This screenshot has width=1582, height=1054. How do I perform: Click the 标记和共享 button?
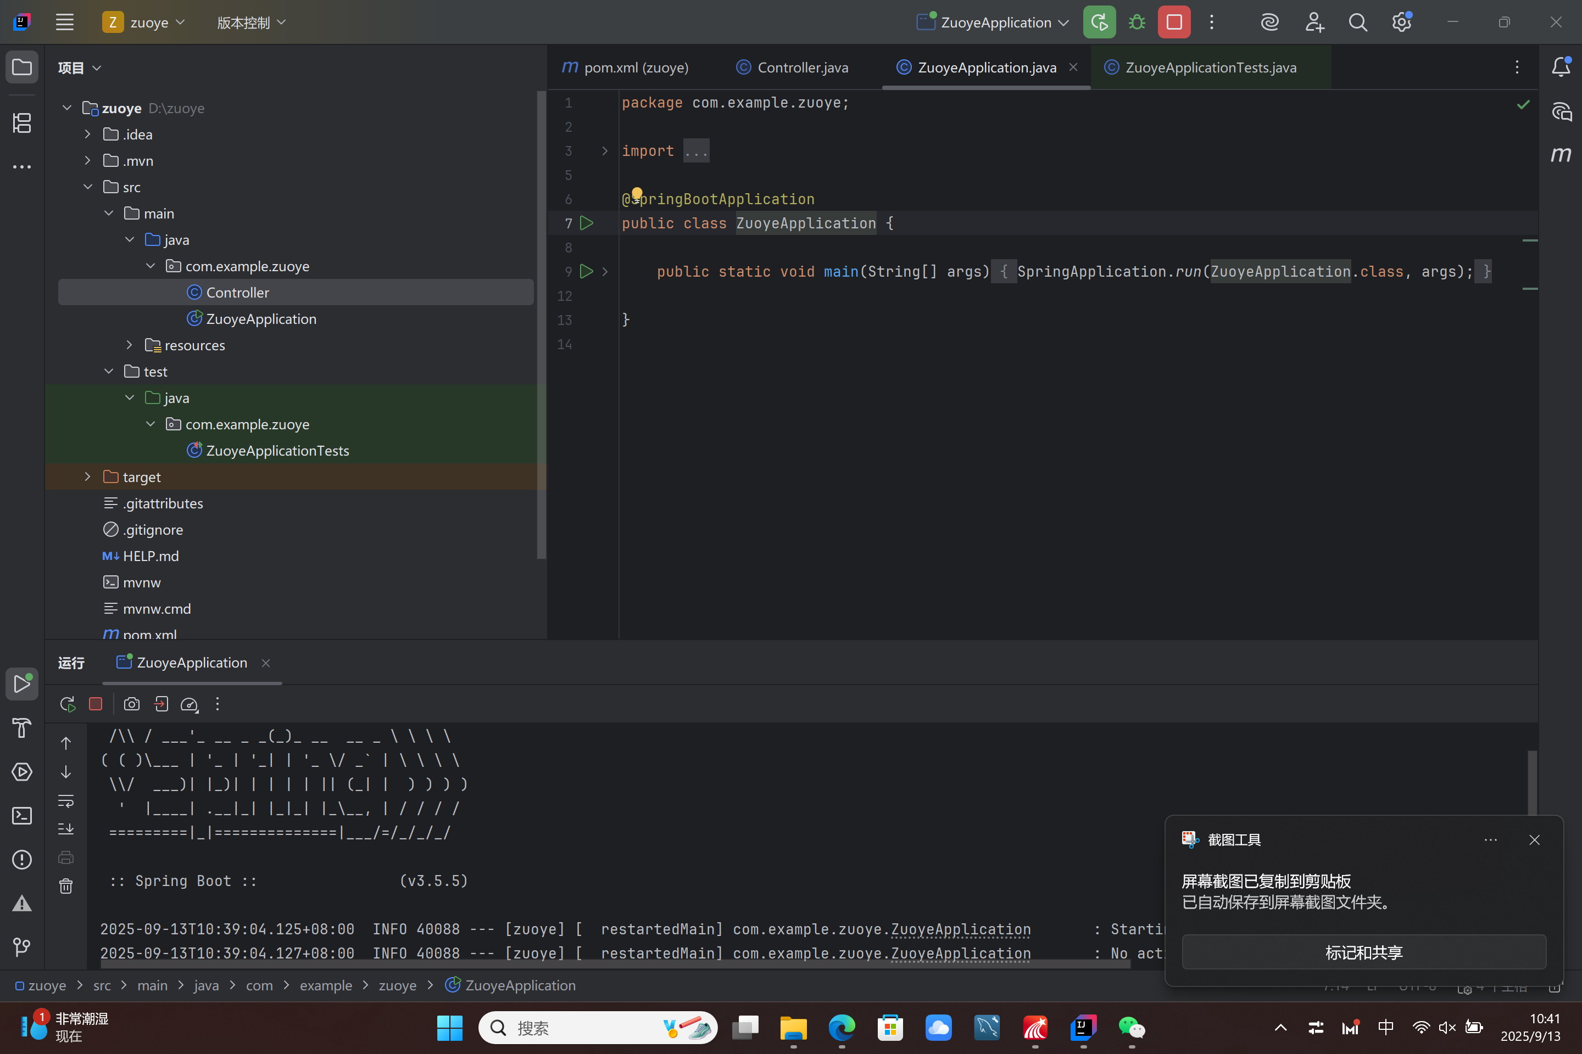point(1363,952)
